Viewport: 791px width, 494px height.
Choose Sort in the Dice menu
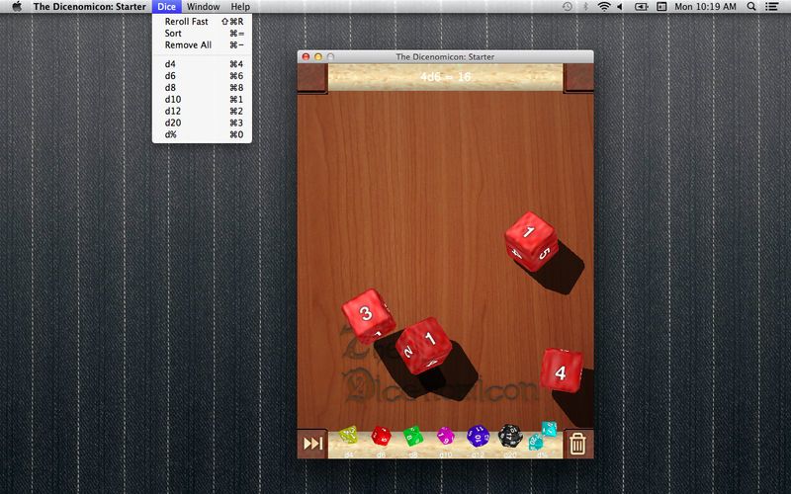(202, 34)
